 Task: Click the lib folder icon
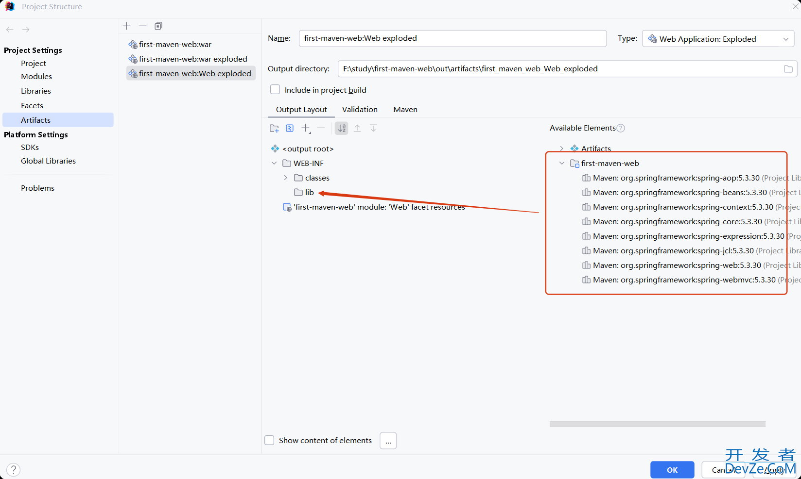coord(298,192)
